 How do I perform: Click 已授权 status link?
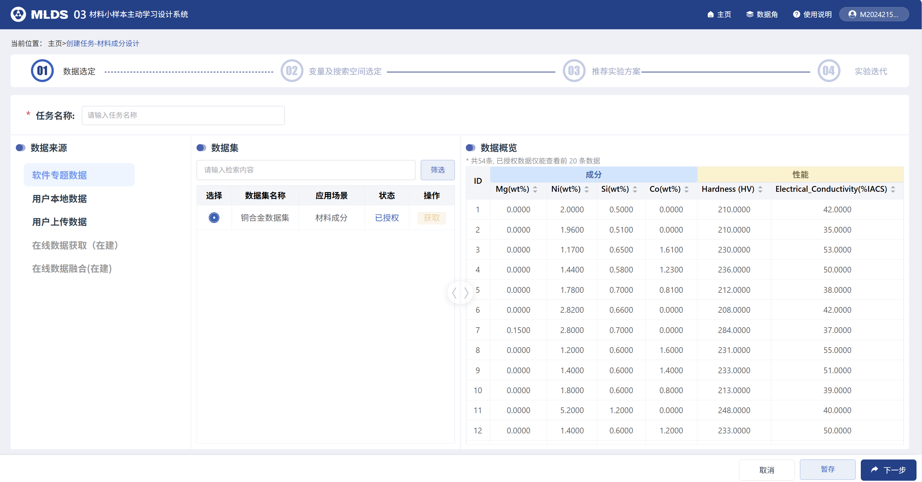[x=387, y=218]
